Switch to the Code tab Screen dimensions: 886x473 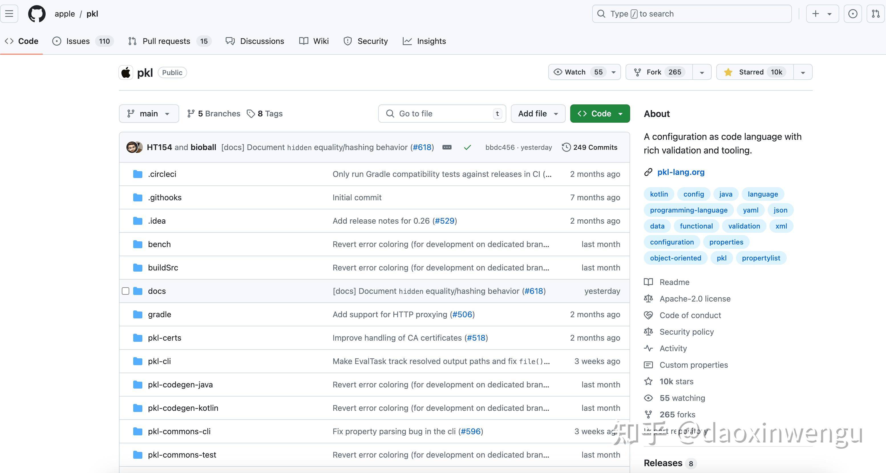(21, 41)
